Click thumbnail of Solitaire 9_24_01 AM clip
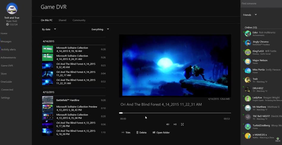 [48, 58]
